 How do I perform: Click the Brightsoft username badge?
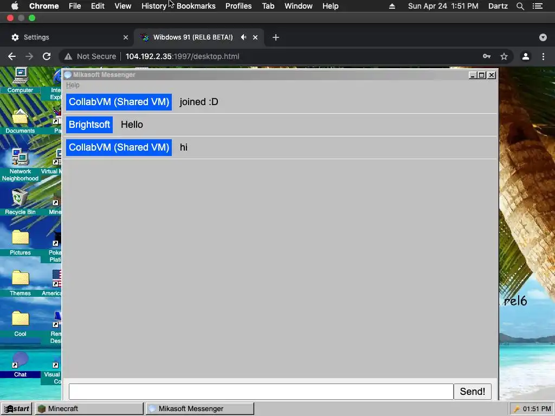[x=89, y=125]
